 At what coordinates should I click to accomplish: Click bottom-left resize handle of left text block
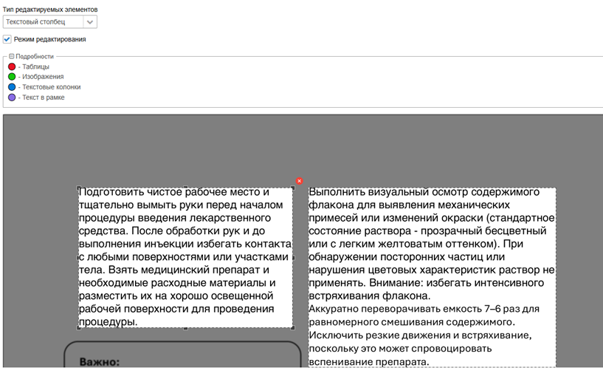pos(79,329)
